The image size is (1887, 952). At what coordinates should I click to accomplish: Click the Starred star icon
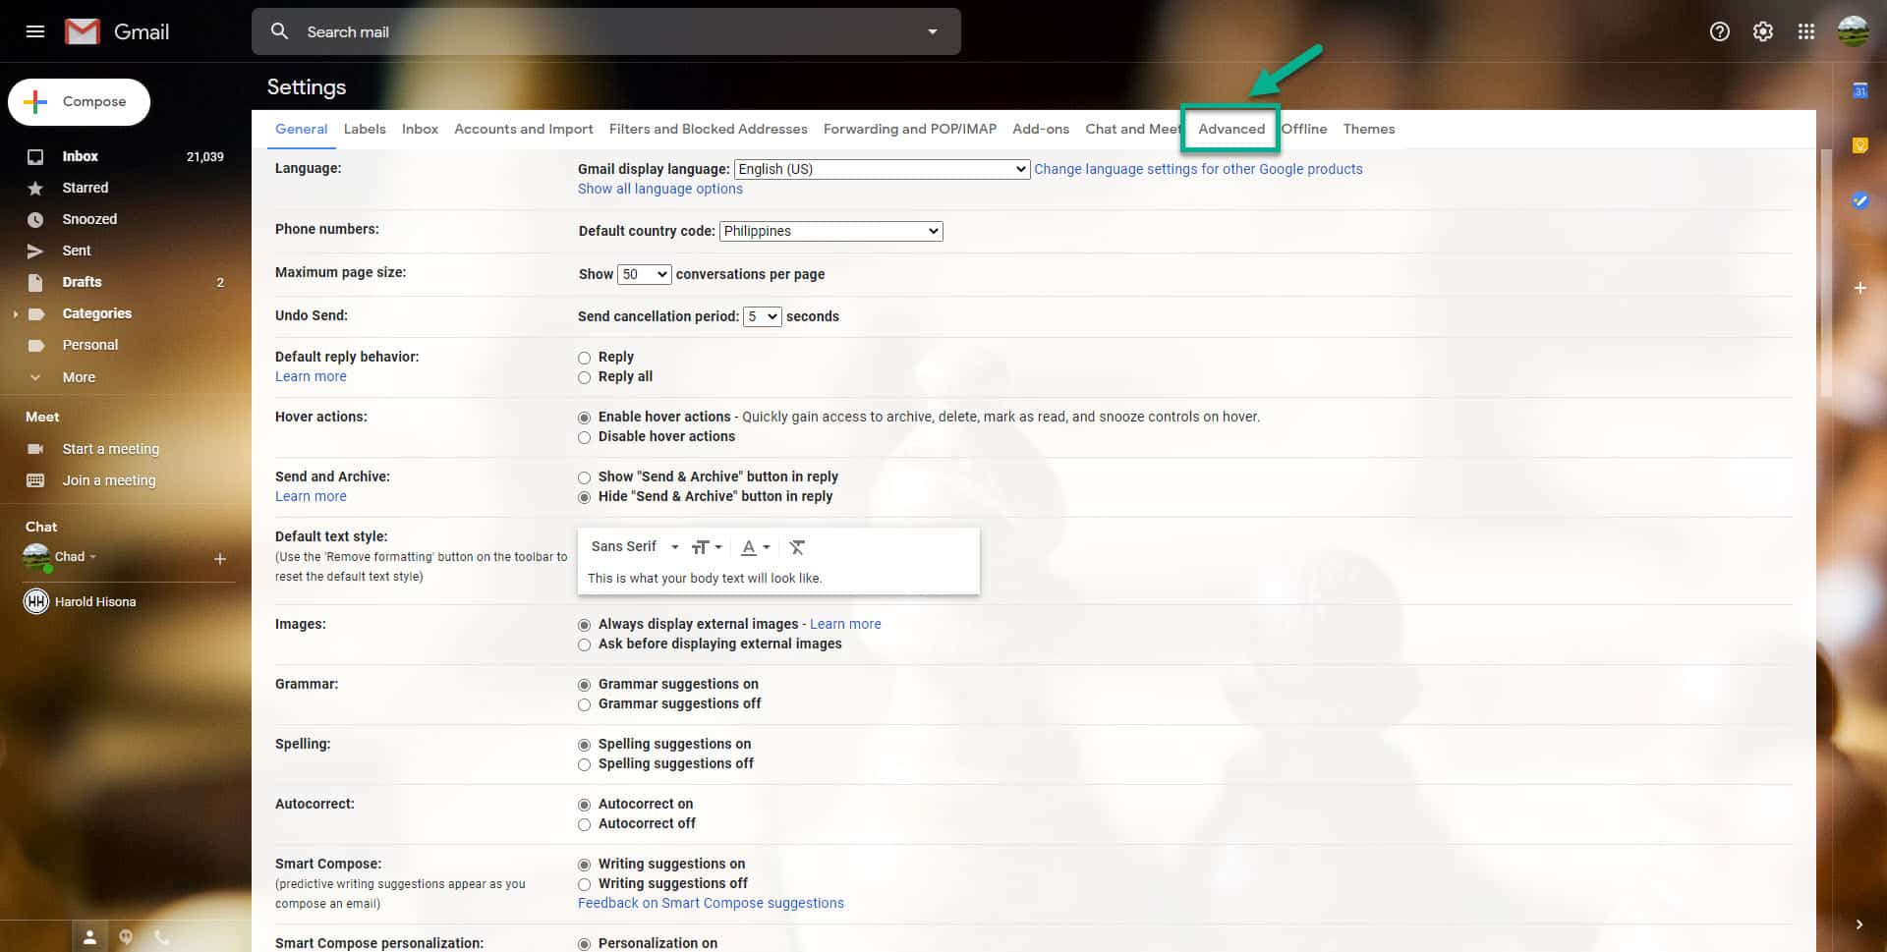point(35,188)
